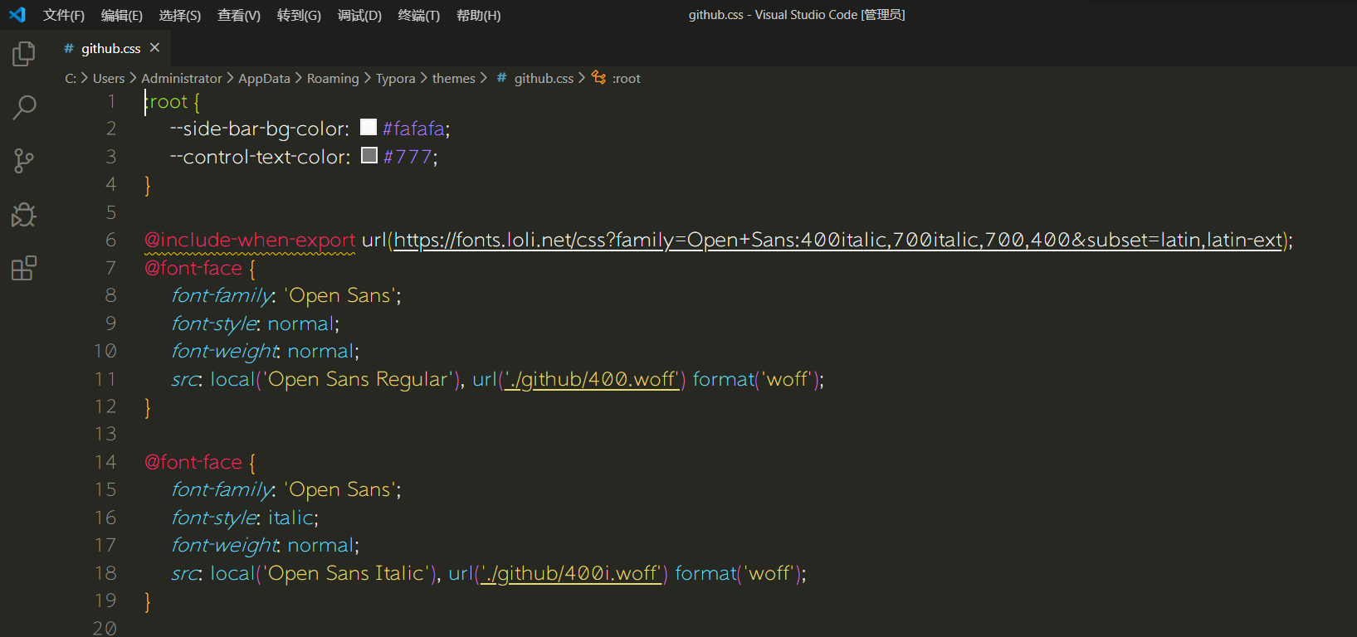Close the github.css editor tab
This screenshot has width=1357, height=637.
coord(154,48)
